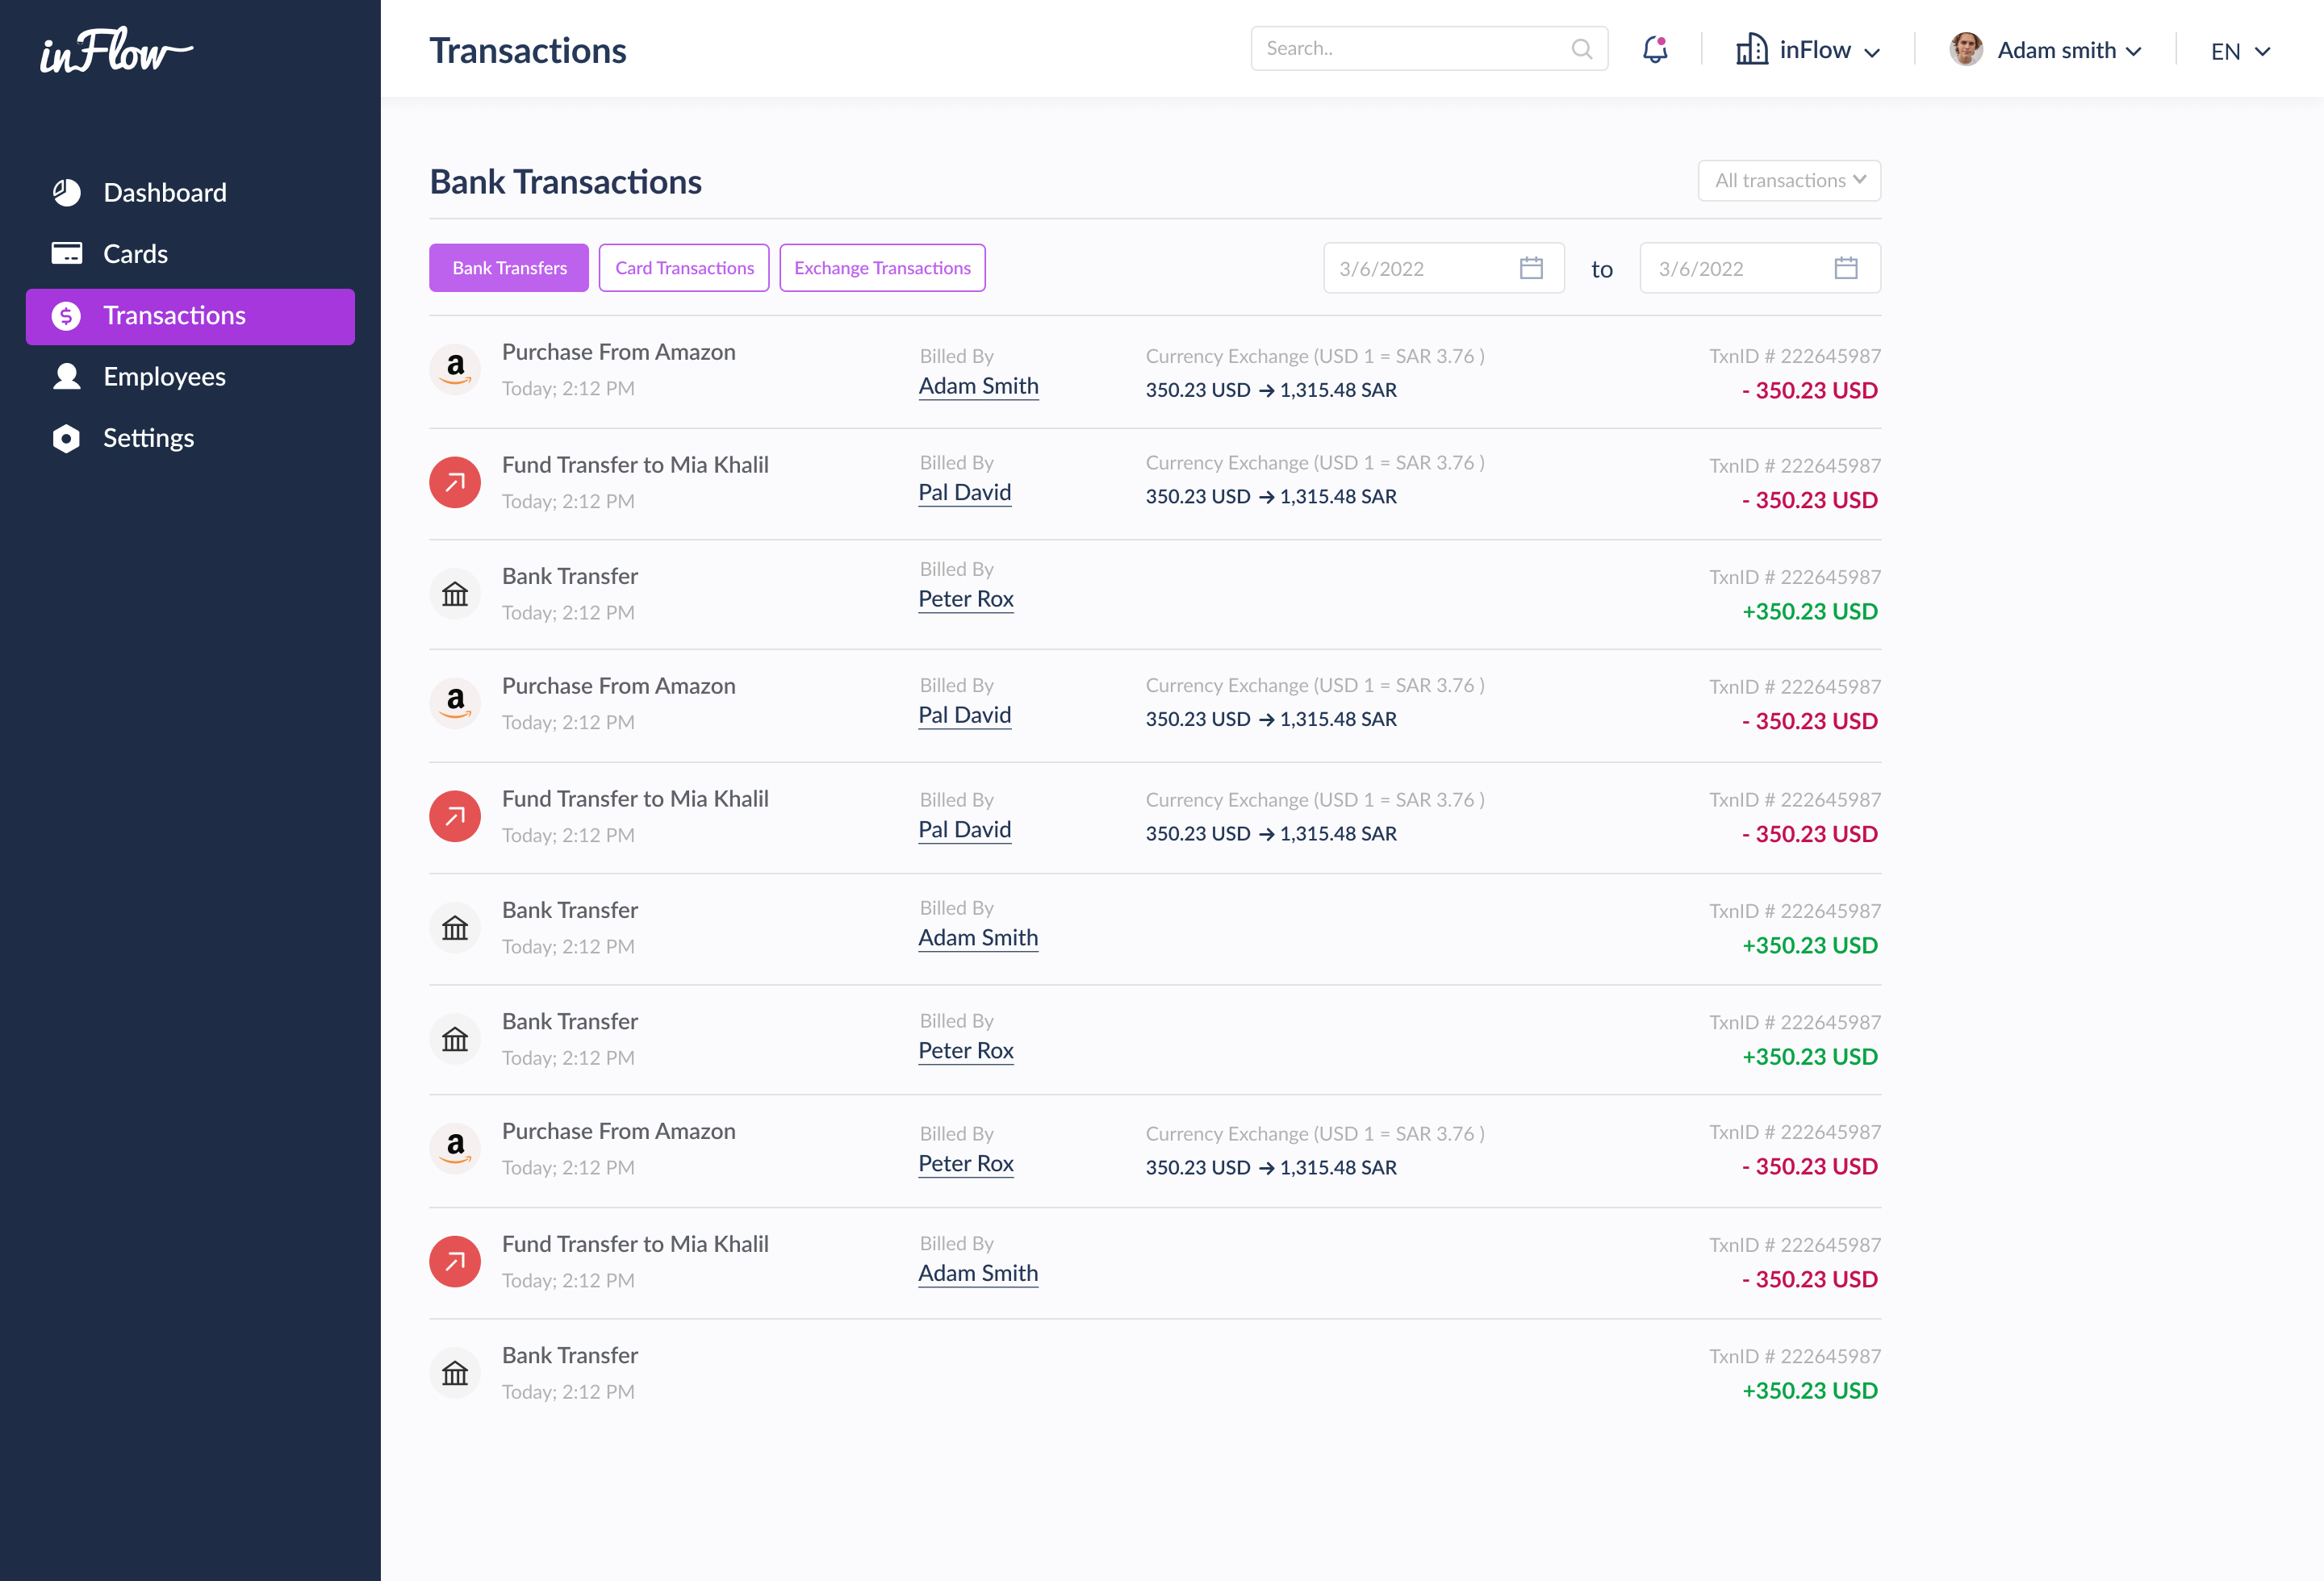Click the first Bank Transfer building icon
Image resolution: width=2324 pixels, height=1581 pixels.
pos(455,594)
